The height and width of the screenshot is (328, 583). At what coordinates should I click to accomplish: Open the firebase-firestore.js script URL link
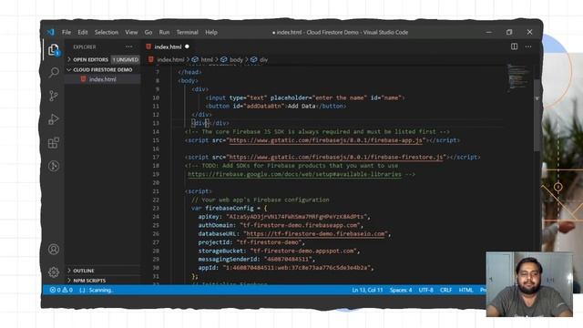pyautogui.click(x=336, y=158)
